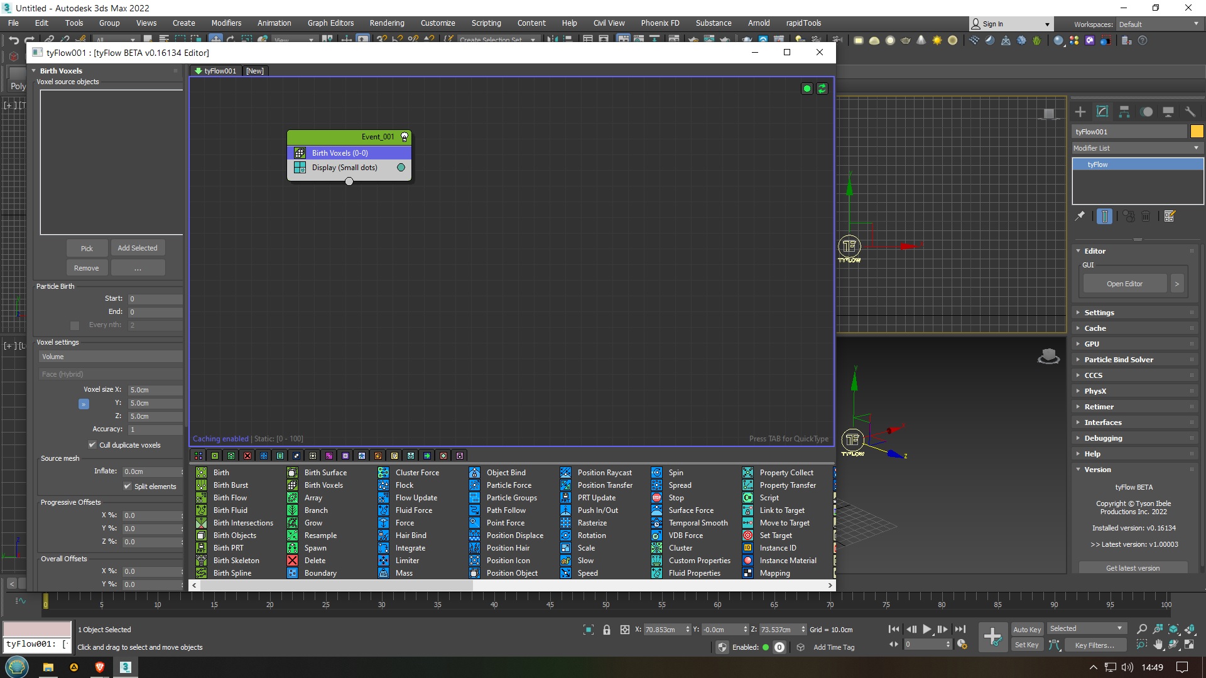
Task: Click the Birth PRT operator icon
Action: click(x=201, y=548)
